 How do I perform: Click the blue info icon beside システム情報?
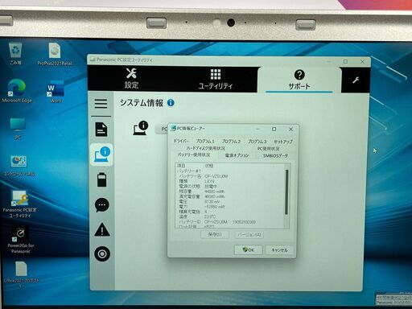171,103
